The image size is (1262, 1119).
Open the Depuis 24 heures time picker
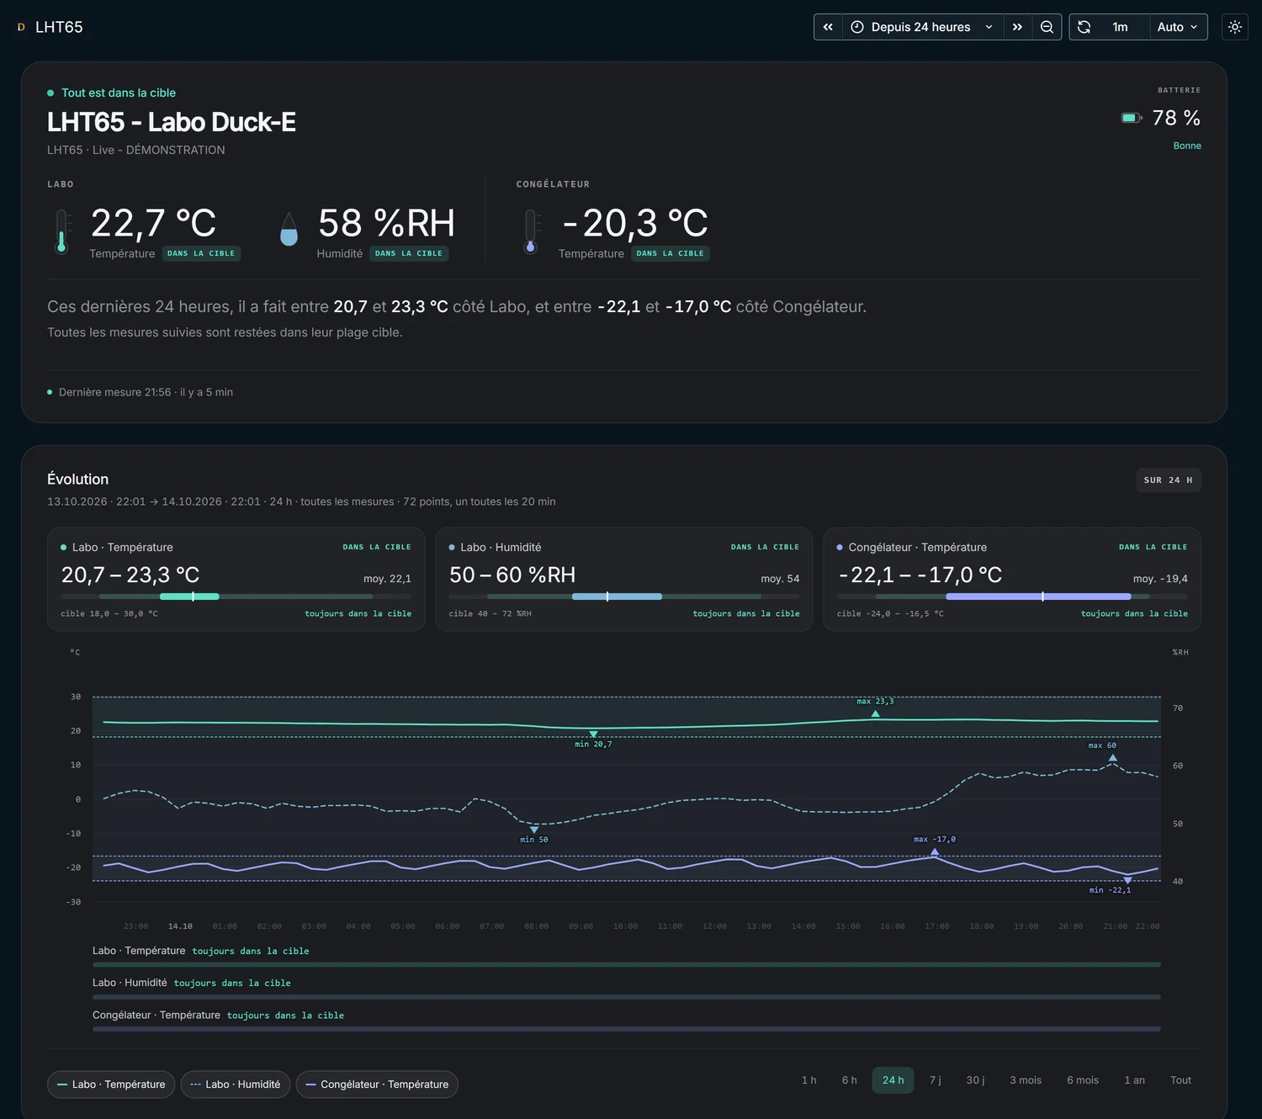tap(922, 27)
